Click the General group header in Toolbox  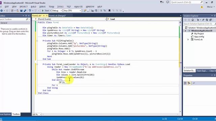point(15,23)
